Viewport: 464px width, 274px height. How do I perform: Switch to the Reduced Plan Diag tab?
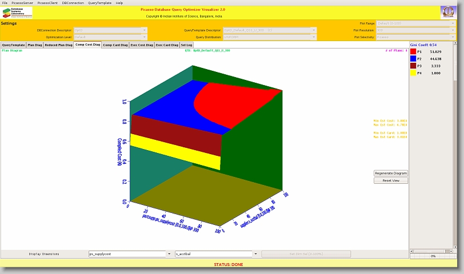point(58,45)
